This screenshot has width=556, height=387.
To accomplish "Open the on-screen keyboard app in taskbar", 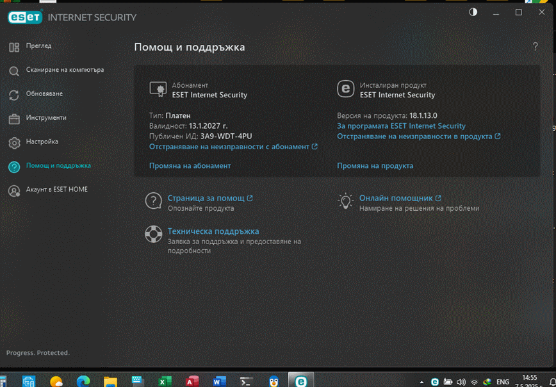I will click(138, 382).
